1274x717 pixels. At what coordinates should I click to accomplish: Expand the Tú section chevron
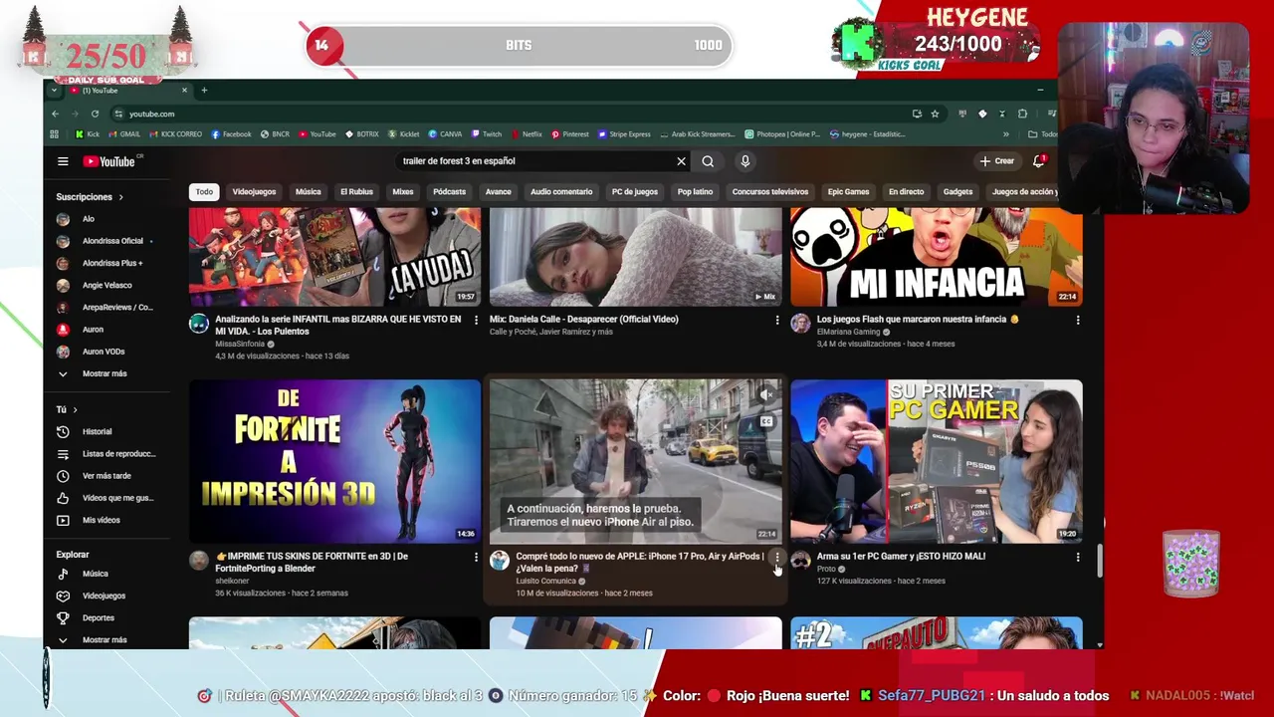[x=75, y=409]
